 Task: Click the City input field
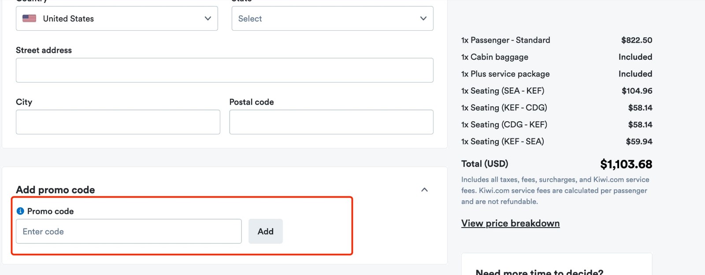(118, 122)
